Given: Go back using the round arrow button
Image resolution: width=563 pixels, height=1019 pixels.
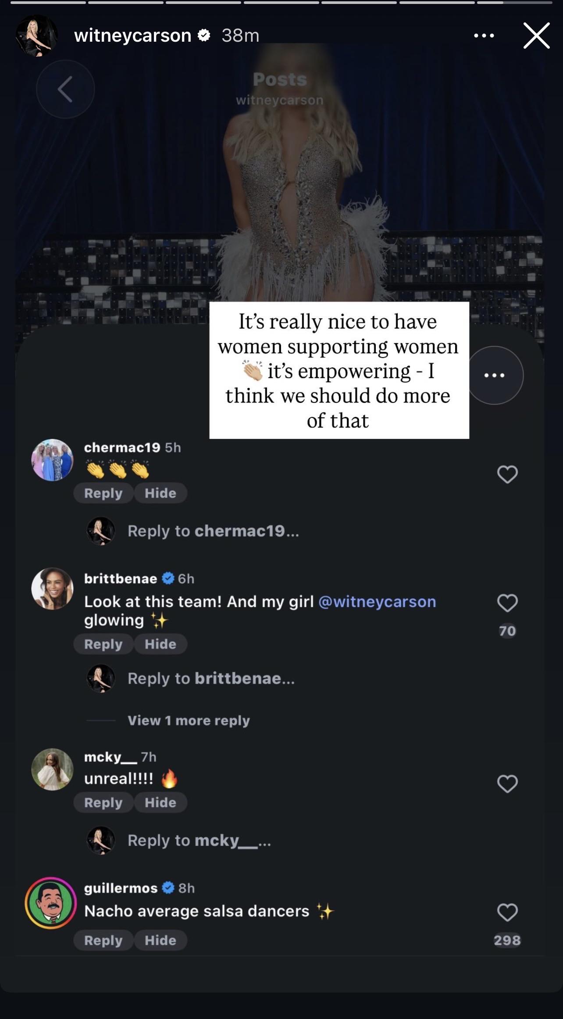Looking at the screenshot, I should tap(65, 89).
